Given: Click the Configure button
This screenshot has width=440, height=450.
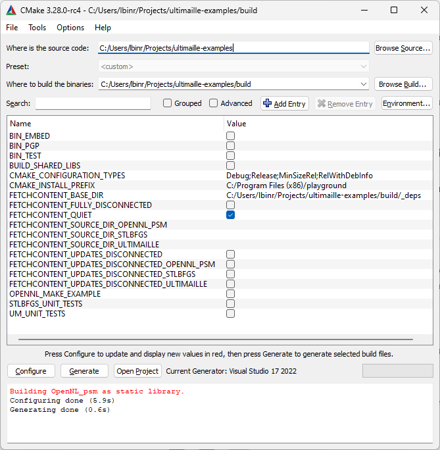Looking at the screenshot, I should pyautogui.click(x=31, y=371).
